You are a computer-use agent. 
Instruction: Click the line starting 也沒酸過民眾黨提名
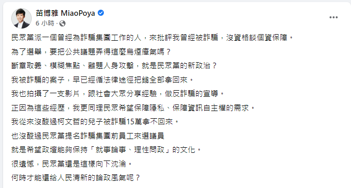88,136
